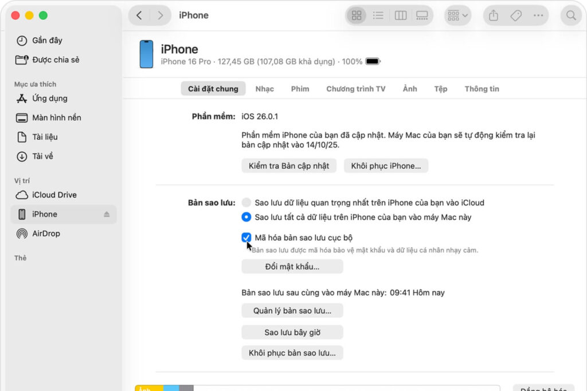
Task: Open the Share icon in the toolbar
Action: click(492, 15)
